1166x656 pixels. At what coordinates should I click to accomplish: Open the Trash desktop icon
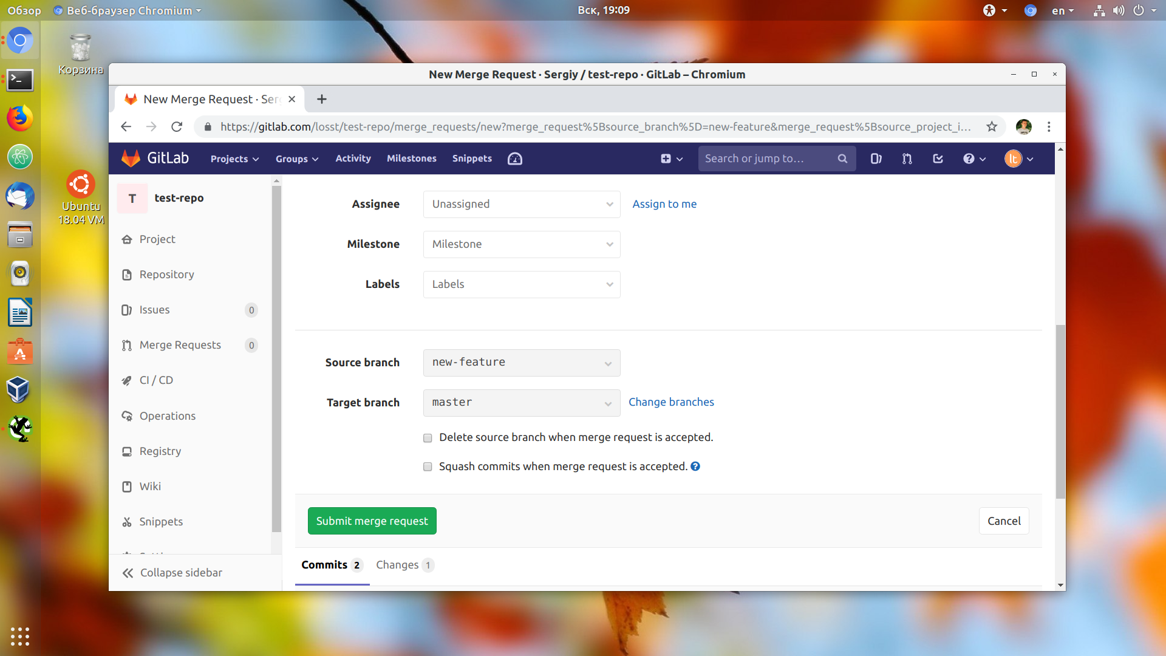click(80, 55)
